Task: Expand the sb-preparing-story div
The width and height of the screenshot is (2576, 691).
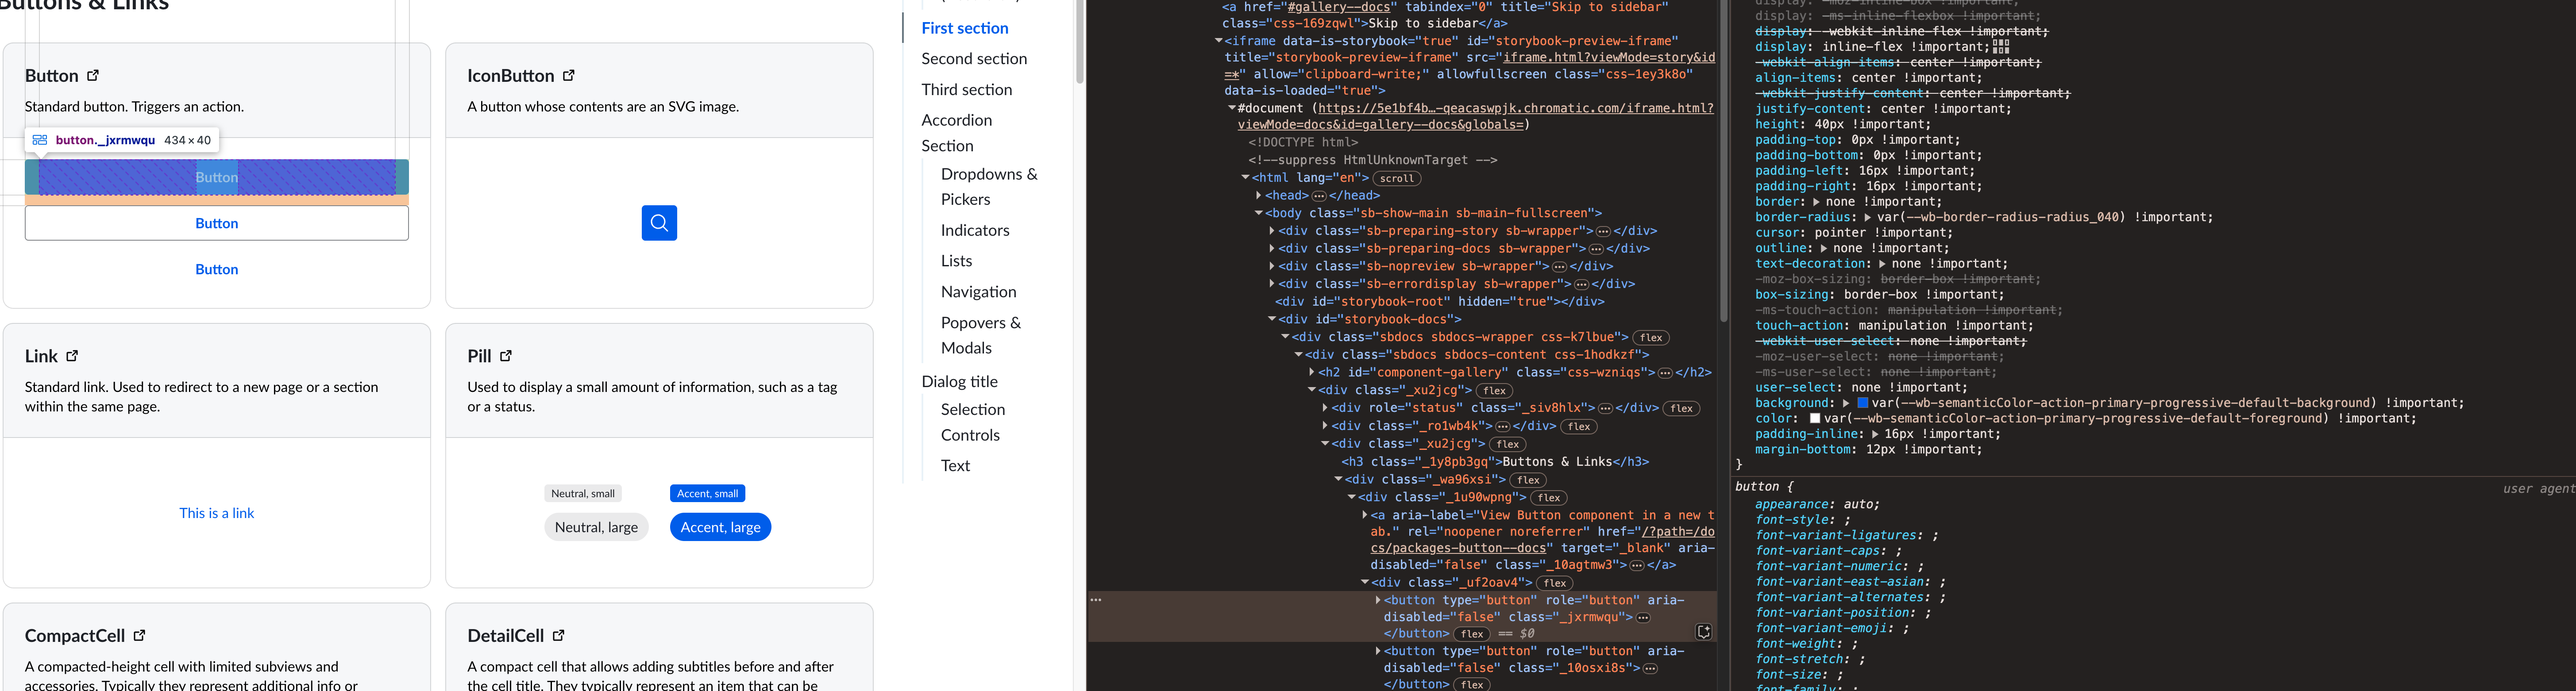Action: pyautogui.click(x=1272, y=231)
